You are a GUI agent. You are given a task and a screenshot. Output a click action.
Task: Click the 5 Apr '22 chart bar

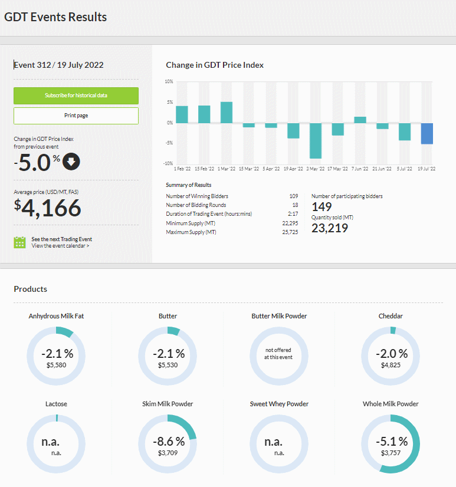click(x=271, y=126)
